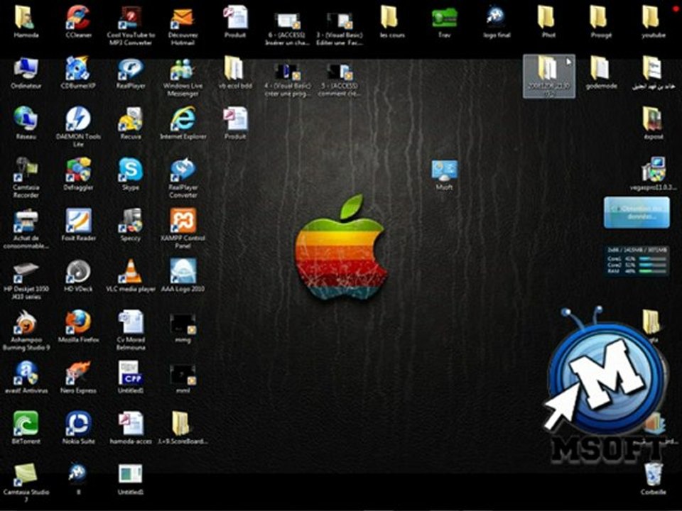Launch Defraggler
This screenshot has height=511, width=682.
coord(78,174)
